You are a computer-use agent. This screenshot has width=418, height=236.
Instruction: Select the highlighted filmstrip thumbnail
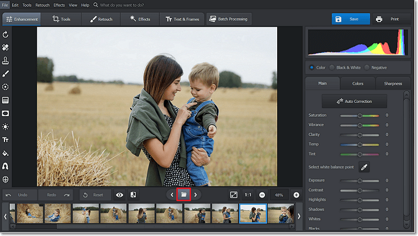[x=253, y=213]
